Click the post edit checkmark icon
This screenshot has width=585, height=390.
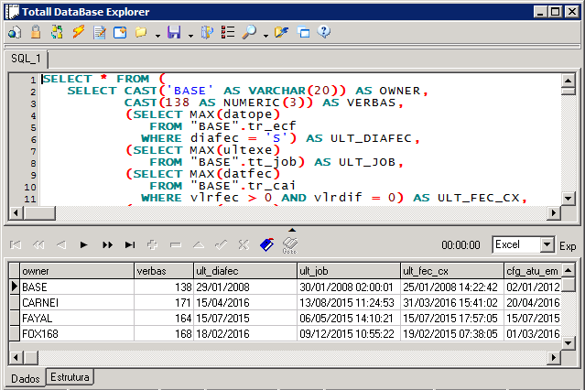[222, 244]
